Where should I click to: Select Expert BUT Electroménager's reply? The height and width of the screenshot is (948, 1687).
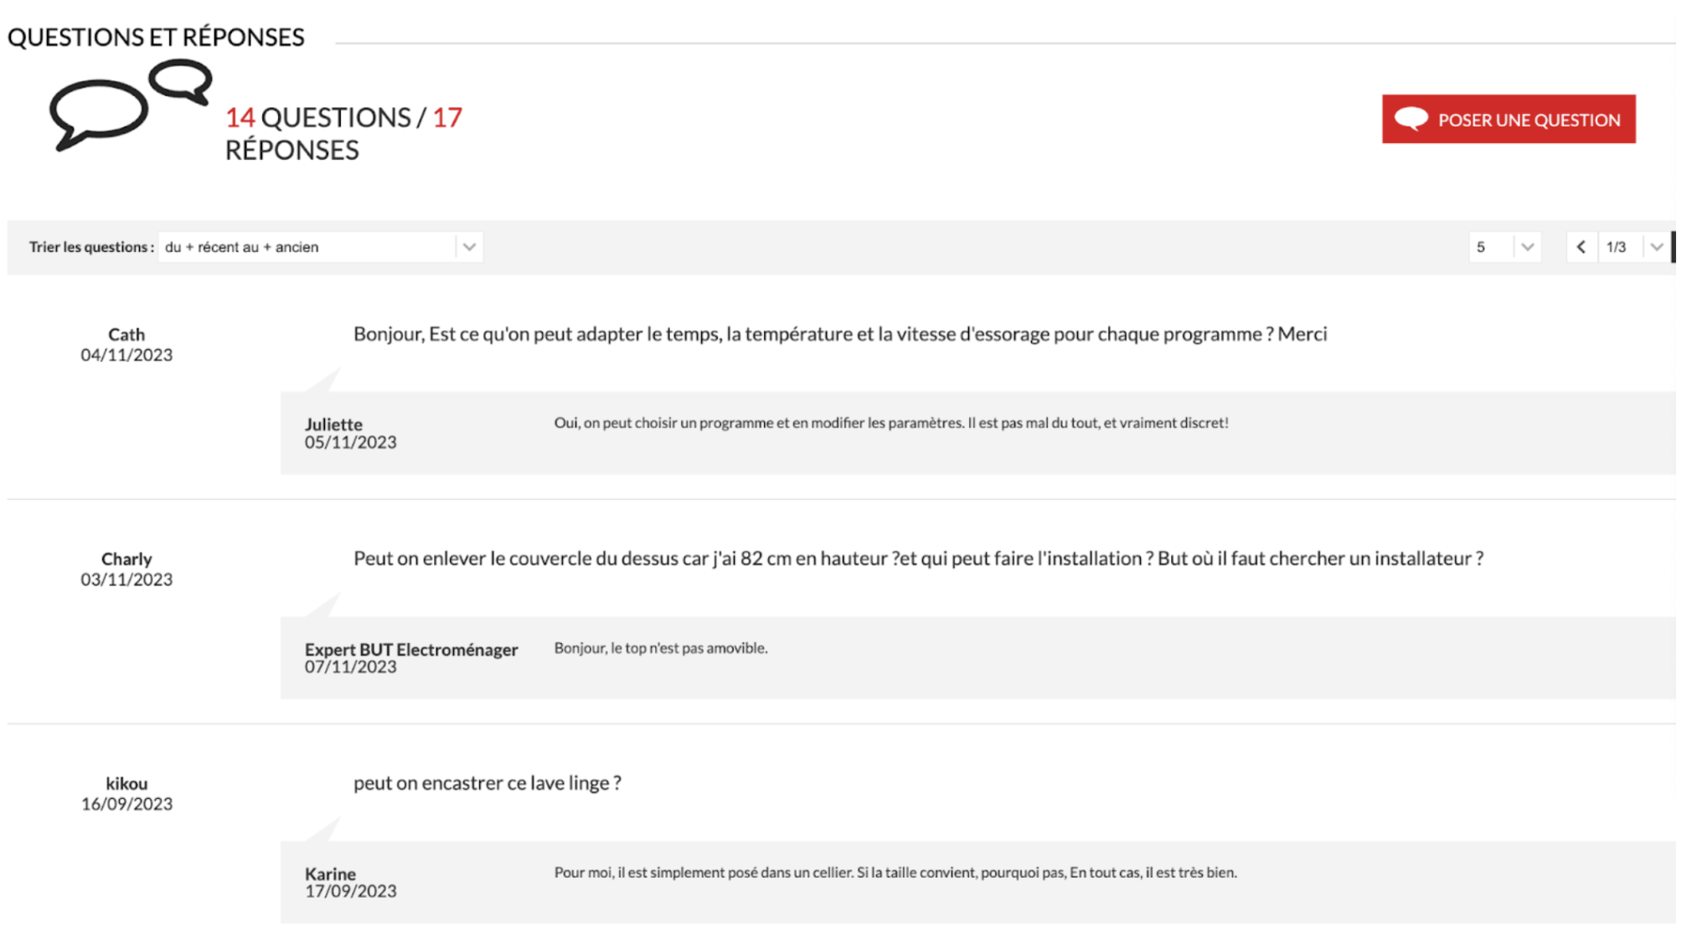click(660, 647)
